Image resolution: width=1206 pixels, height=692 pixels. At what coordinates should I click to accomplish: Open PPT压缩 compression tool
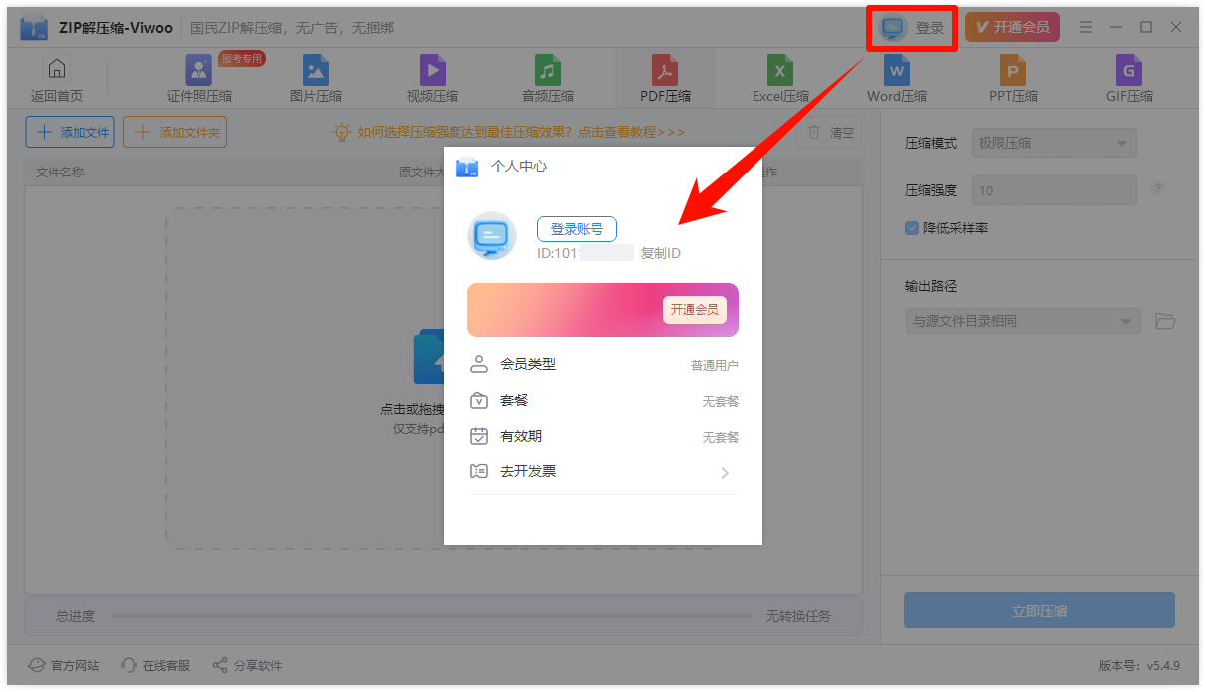tap(1013, 79)
